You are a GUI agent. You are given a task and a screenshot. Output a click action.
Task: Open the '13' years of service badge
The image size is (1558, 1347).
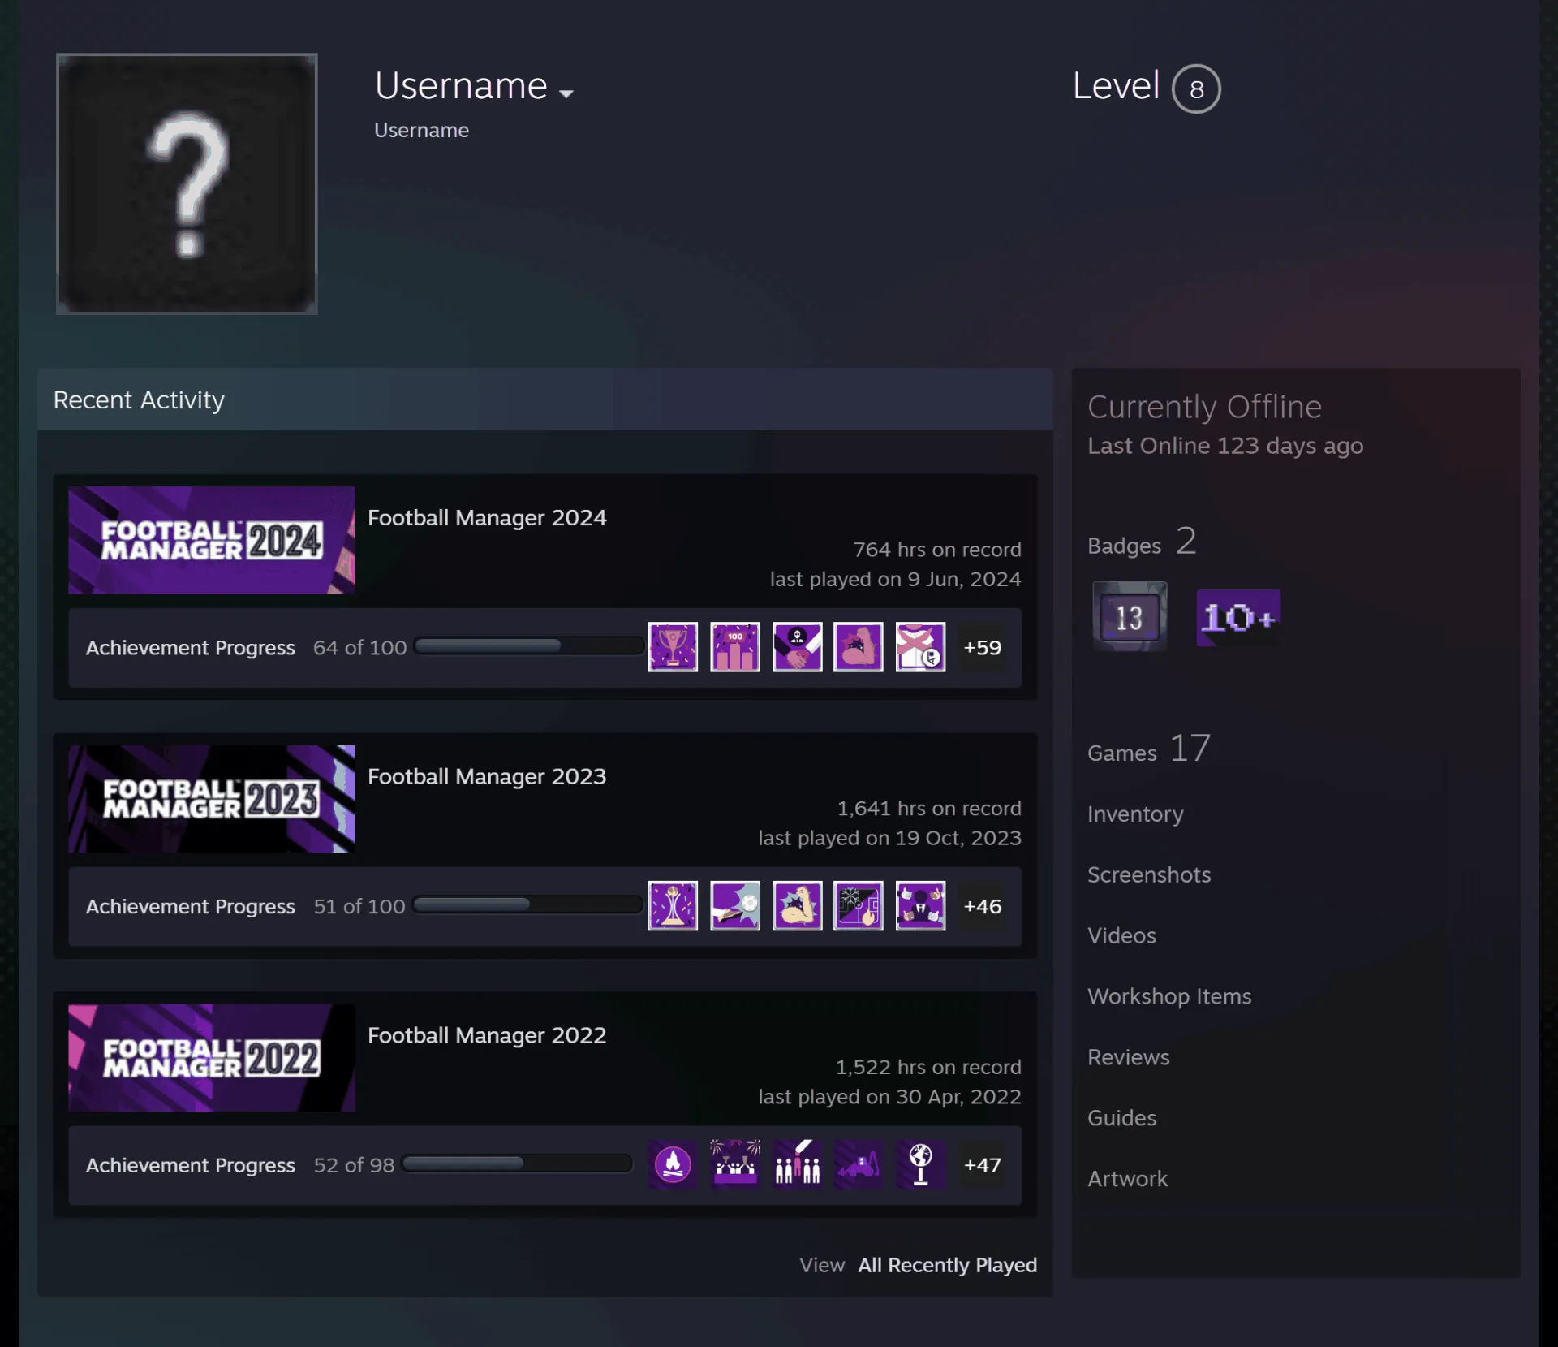1130,616
